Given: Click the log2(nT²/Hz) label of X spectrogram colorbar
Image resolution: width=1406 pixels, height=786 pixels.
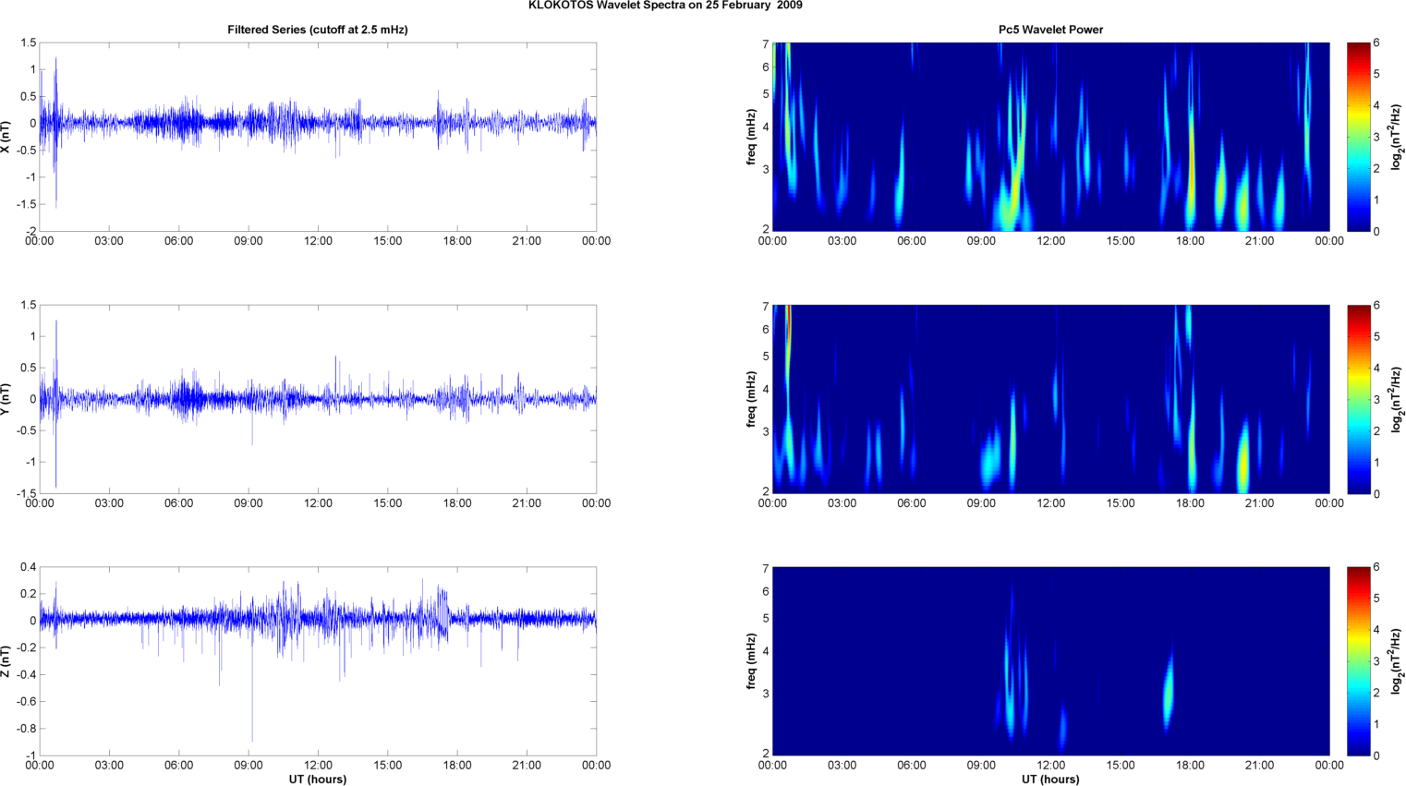Looking at the screenshot, I should tap(1398, 137).
